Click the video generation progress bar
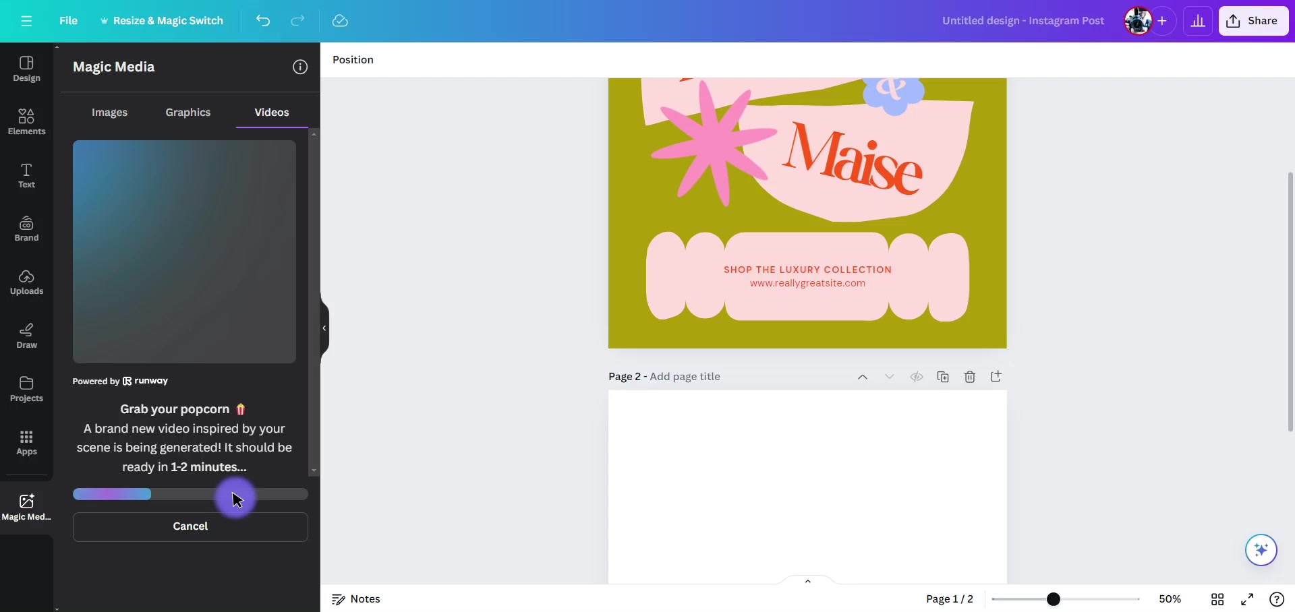 tap(190, 494)
